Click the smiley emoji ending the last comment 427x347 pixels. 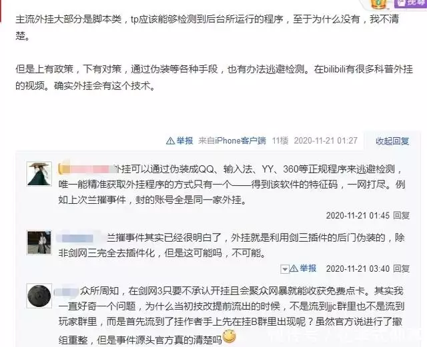(230, 336)
